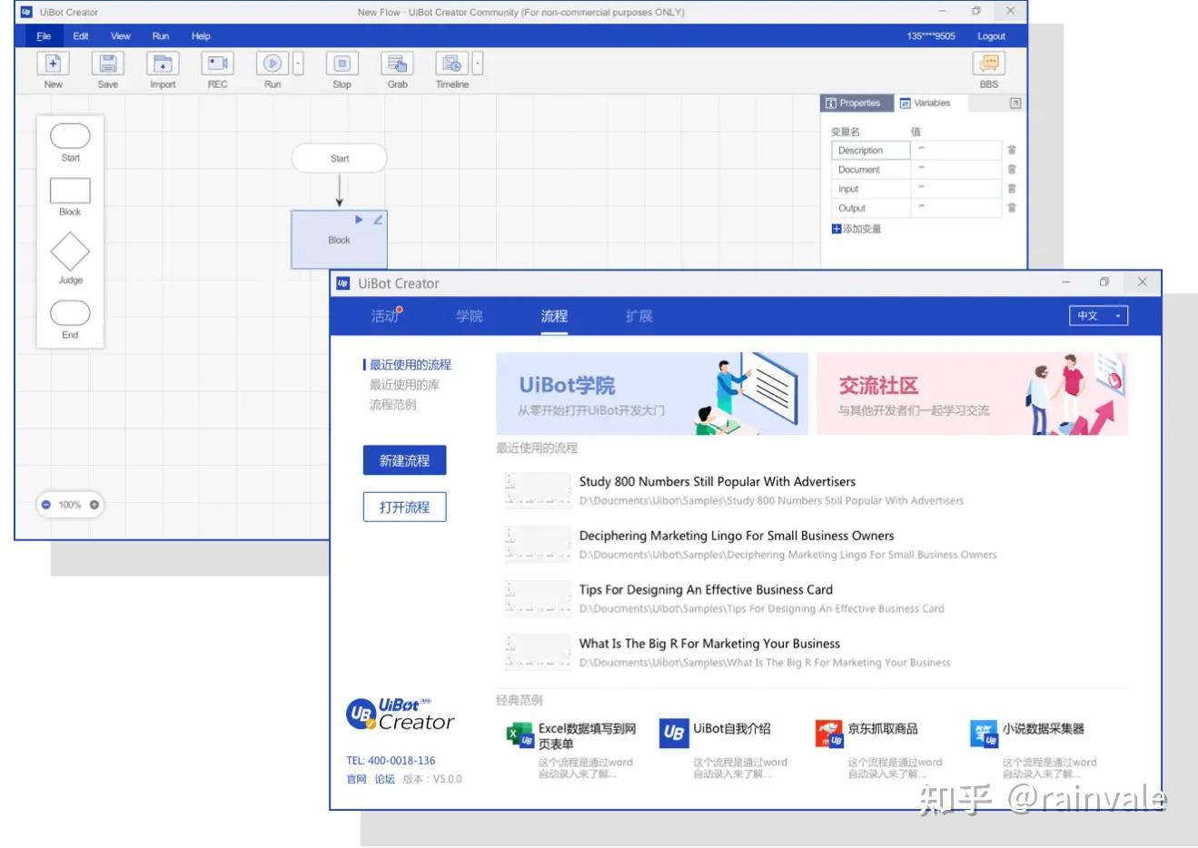Click the Grab tool icon
Image resolution: width=1198 pixels, height=848 pixels.
(397, 64)
